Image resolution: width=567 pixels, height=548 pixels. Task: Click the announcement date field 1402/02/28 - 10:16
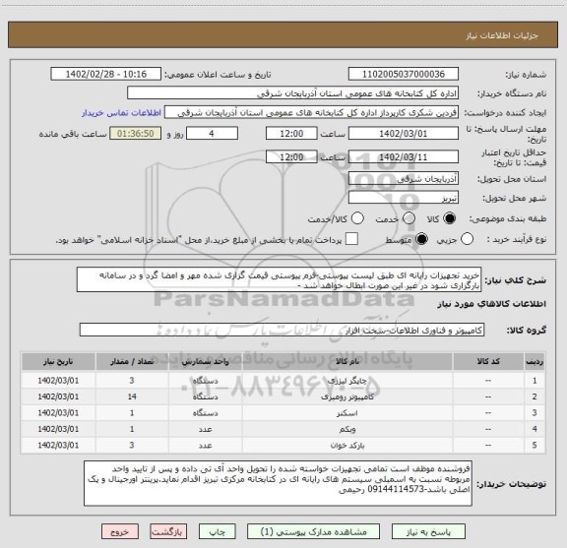coord(106,74)
